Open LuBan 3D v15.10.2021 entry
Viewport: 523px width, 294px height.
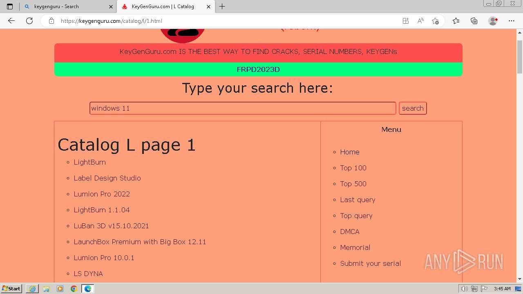pos(111,226)
